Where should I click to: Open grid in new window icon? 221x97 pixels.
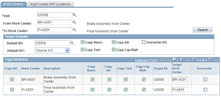[174, 59]
